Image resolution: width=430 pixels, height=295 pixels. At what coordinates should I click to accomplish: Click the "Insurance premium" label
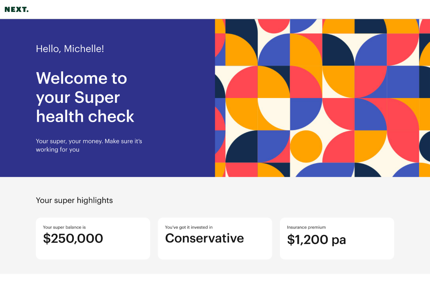(306, 227)
